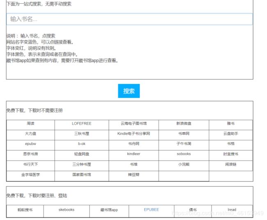Open the 阅读链 site link
This screenshot has width=267, height=220.
tap(231, 164)
